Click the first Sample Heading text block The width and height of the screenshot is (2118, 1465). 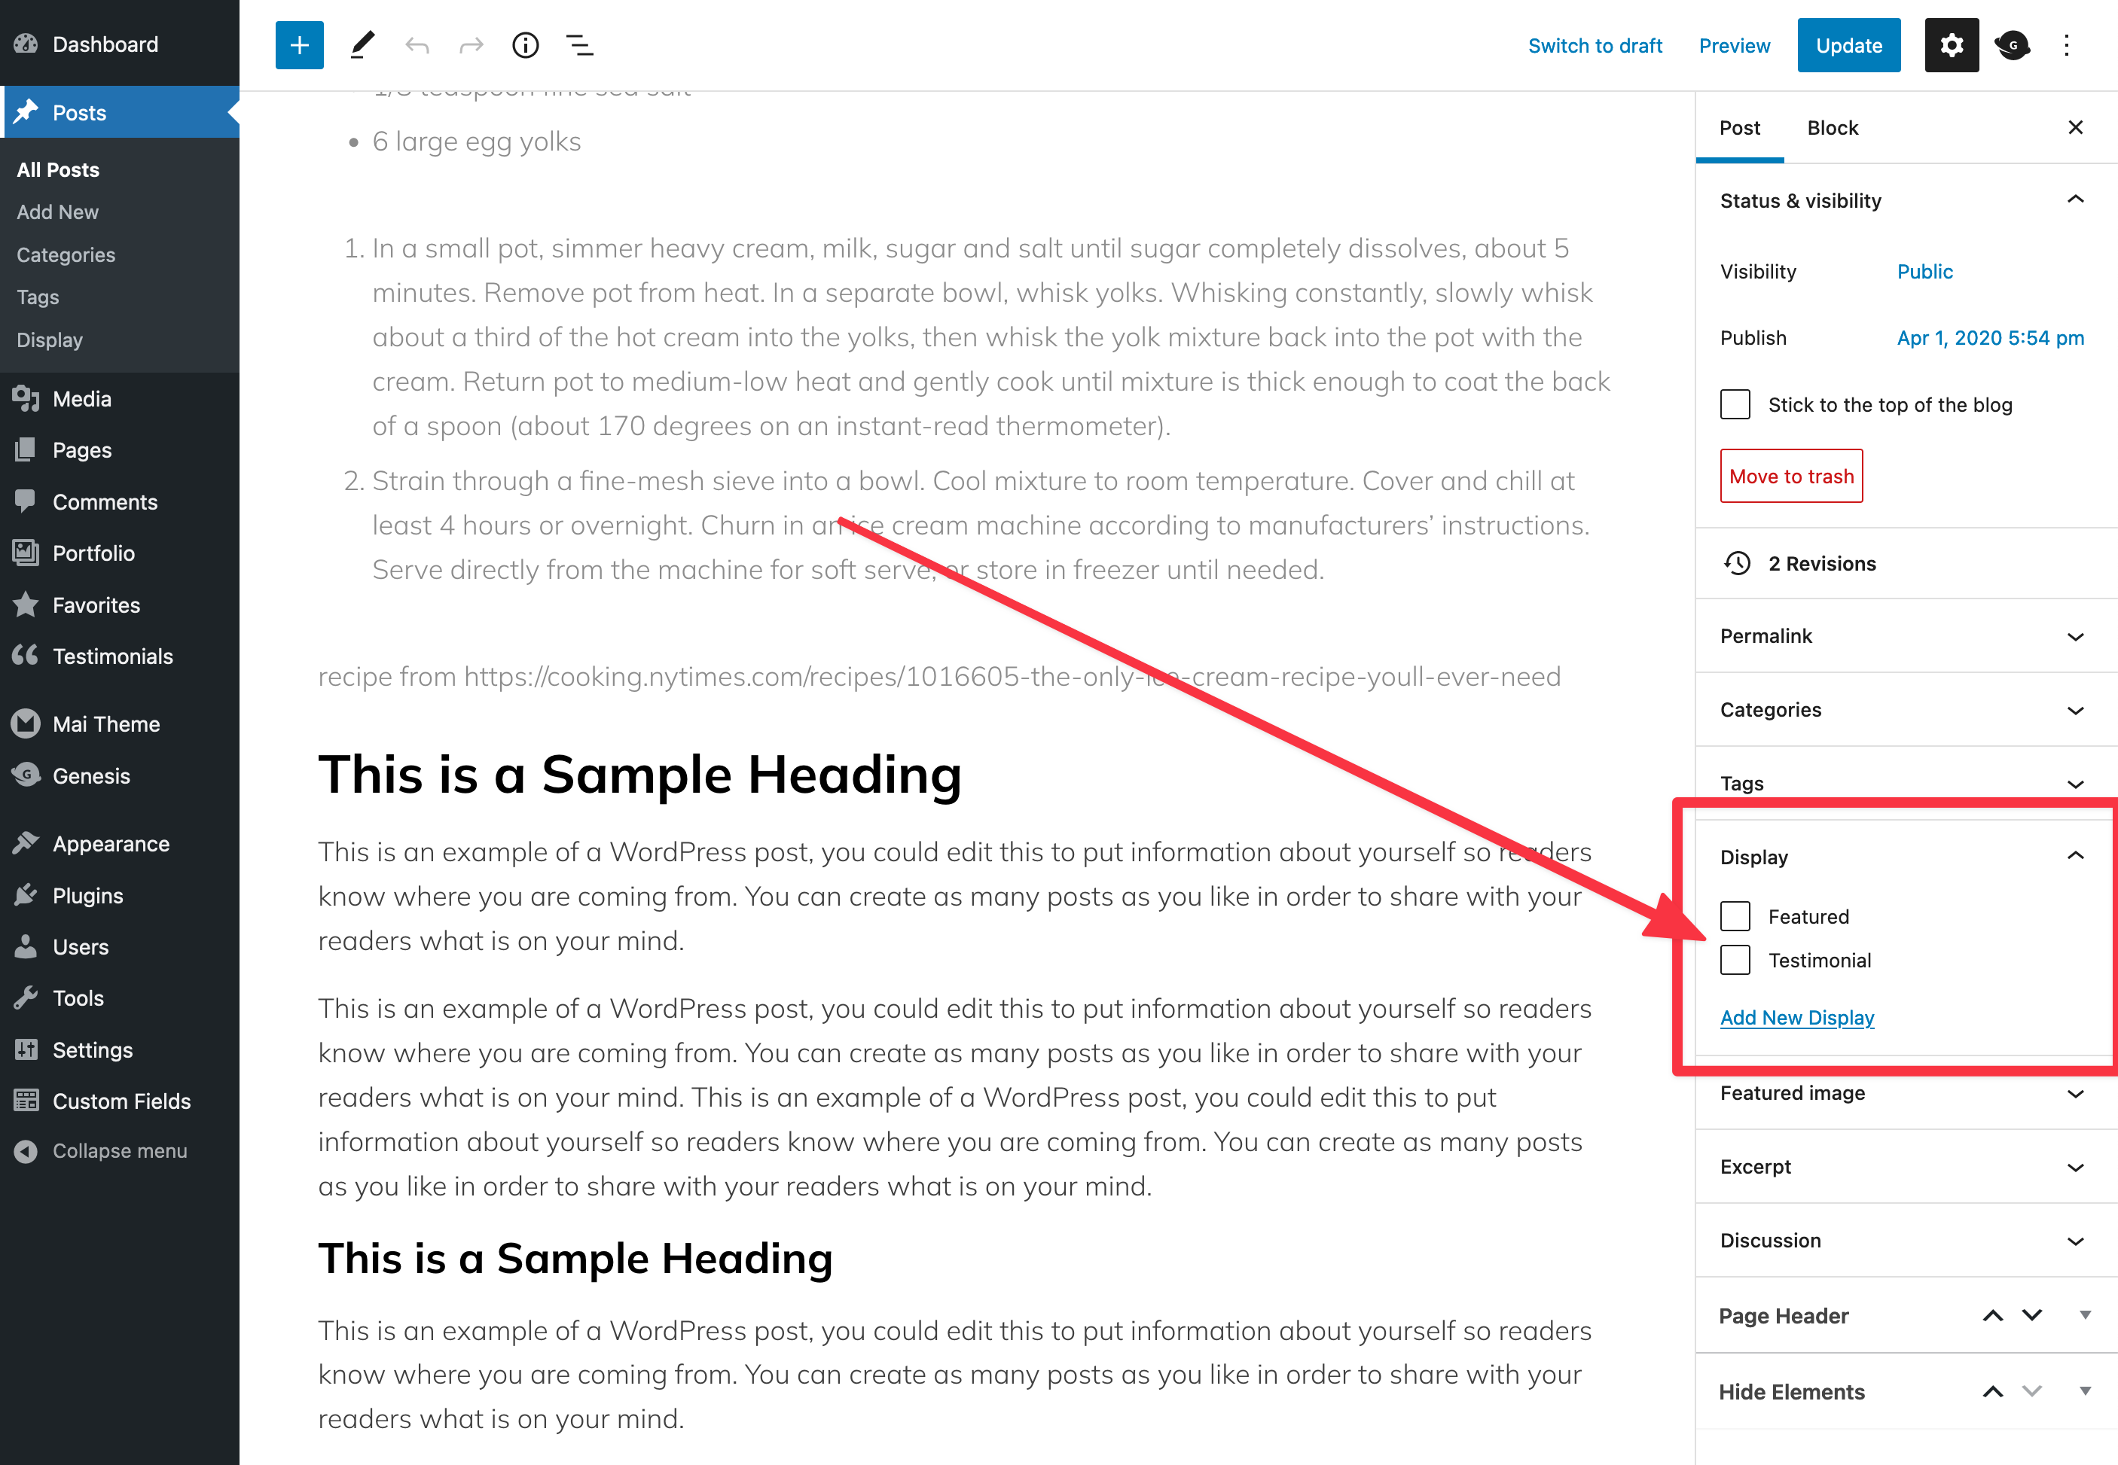pyautogui.click(x=640, y=774)
